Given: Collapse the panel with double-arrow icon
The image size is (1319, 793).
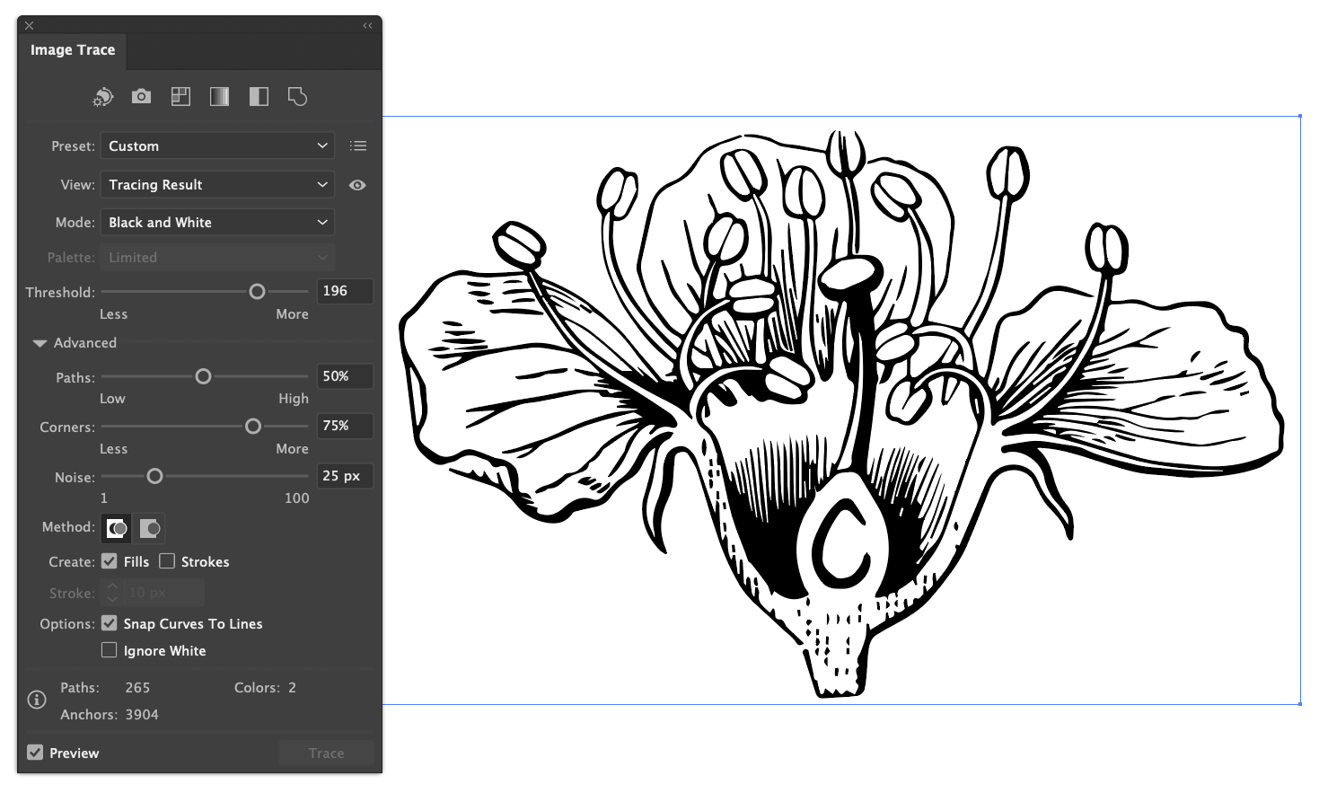Looking at the screenshot, I should pyautogui.click(x=367, y=25).
